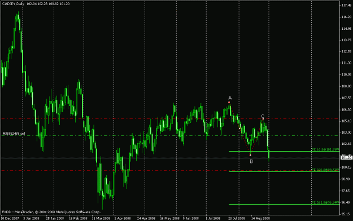
Task: Click the 96.40 price axis value
Action: point(346,202)
